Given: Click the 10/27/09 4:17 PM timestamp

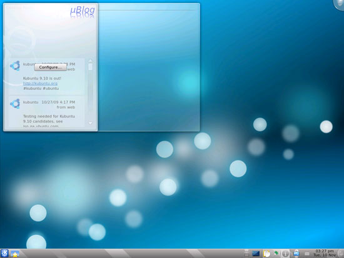Looking at the screenshot, I should pos(58,102).
